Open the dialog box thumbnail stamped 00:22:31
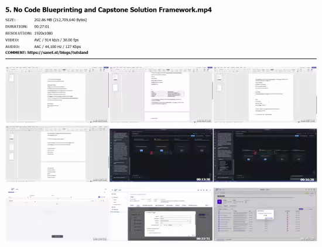Screen dimensions: 322x247 click(x=161, y=214)
